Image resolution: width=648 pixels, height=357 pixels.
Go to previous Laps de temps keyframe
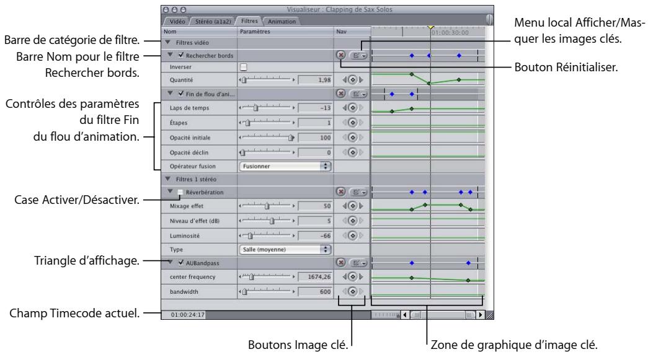click(345, 108)
